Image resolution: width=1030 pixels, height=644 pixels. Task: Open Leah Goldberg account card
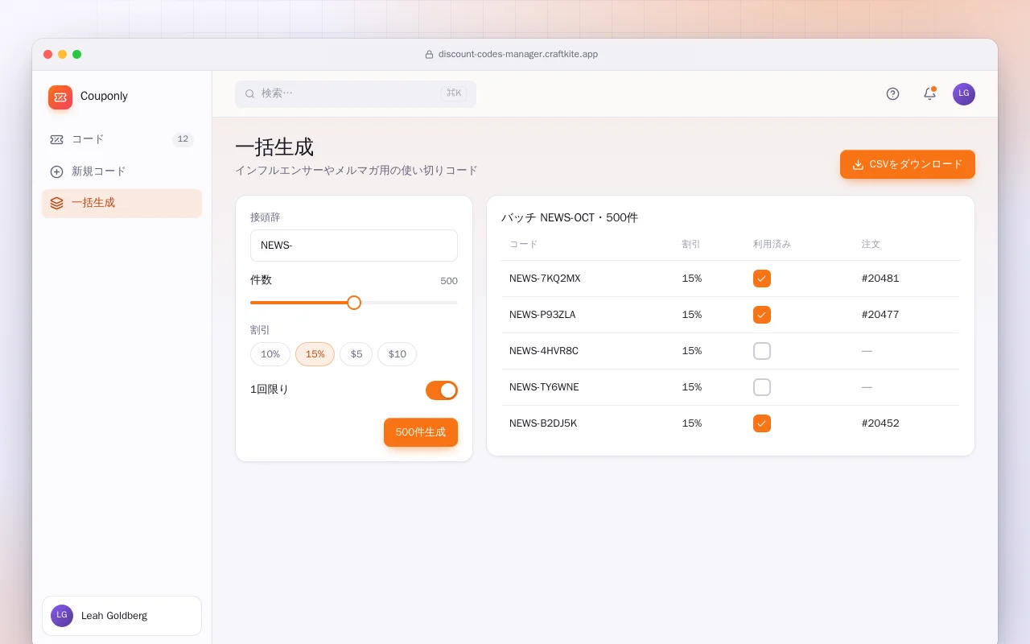tap(122, 616)
